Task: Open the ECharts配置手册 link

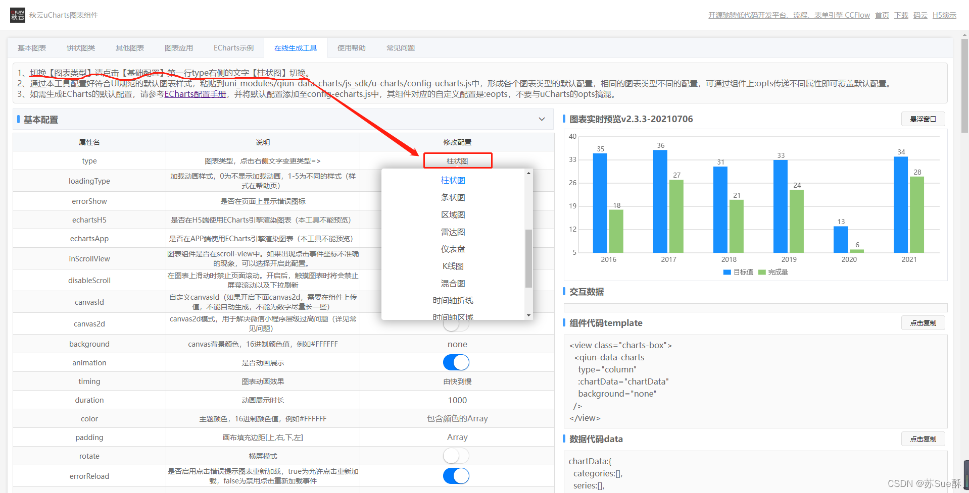Action: click(196, 94)
